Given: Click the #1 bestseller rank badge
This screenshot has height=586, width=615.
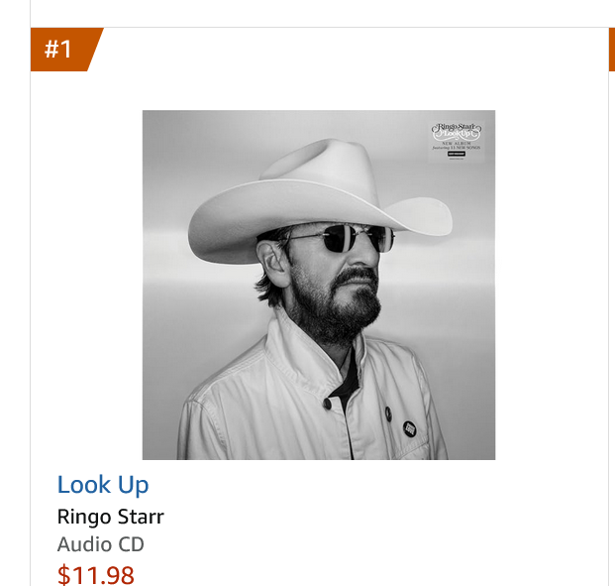Looking at the screenshot, I should tap(61, 49).
